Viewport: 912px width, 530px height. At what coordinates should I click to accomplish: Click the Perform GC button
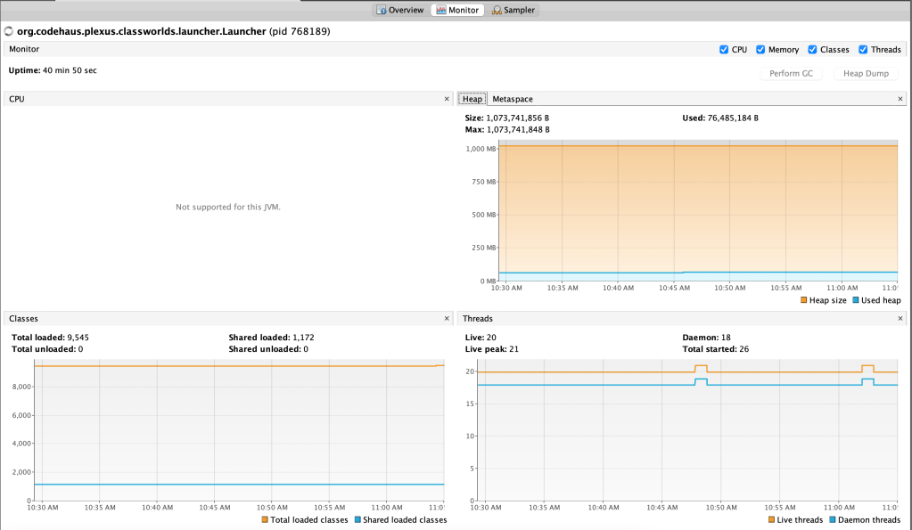click(x=791, y=73)
